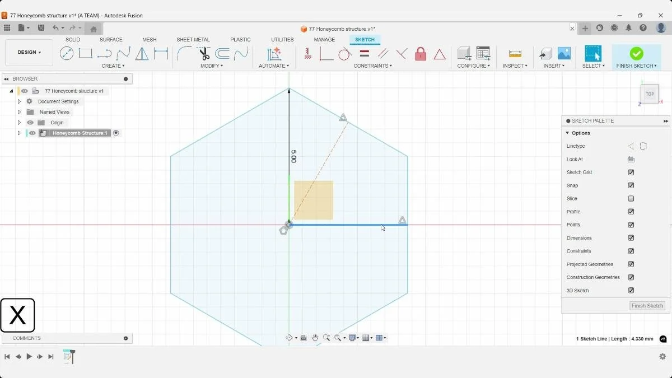This screenshot has width=672, height=378.
Task: Select the Insert Canvas image tool
Action: (564, 54)
